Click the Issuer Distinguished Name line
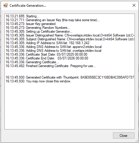This screenshot has width=139, height=143. click(x=70, y=35)
